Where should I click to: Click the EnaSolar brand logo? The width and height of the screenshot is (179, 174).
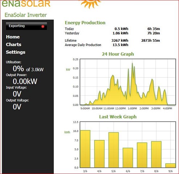tap(26, 3)
